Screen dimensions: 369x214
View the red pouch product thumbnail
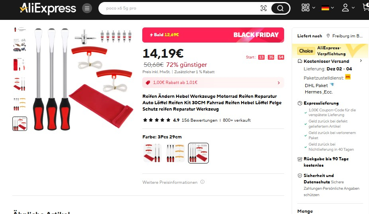point(20,65)
